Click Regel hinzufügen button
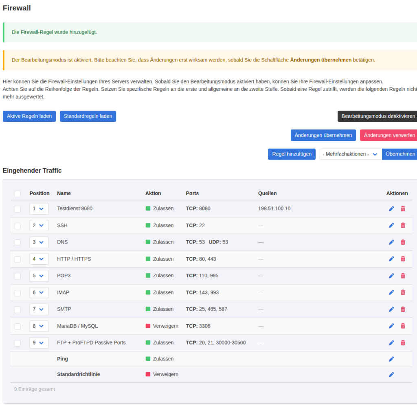The height and width of the screenshot is (406, 417). pos(292,154)
